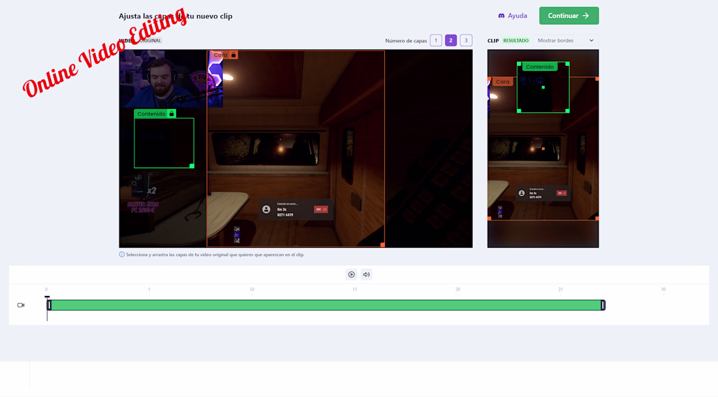Click the timeline ruler at mark 5
Viewport: 718px width, 397px height.
coord(149,289)
